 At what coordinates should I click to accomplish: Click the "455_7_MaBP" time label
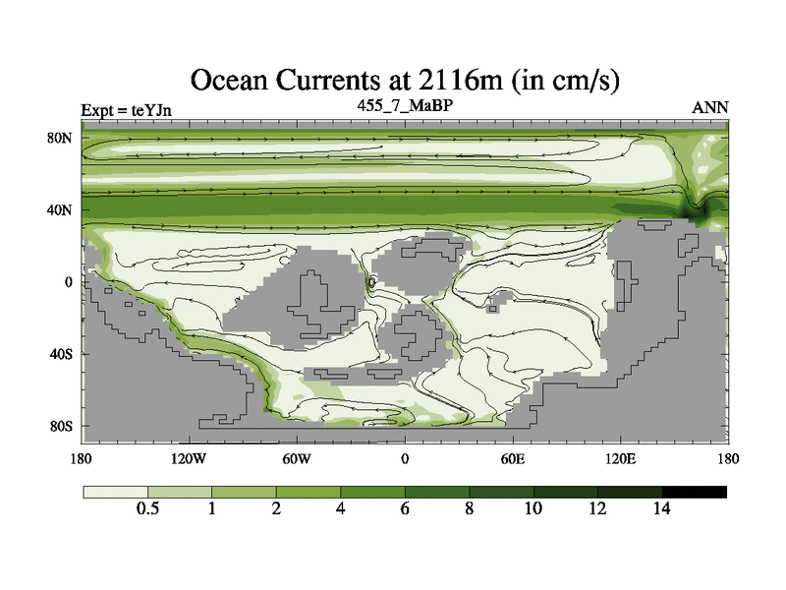tap(404, 103)
